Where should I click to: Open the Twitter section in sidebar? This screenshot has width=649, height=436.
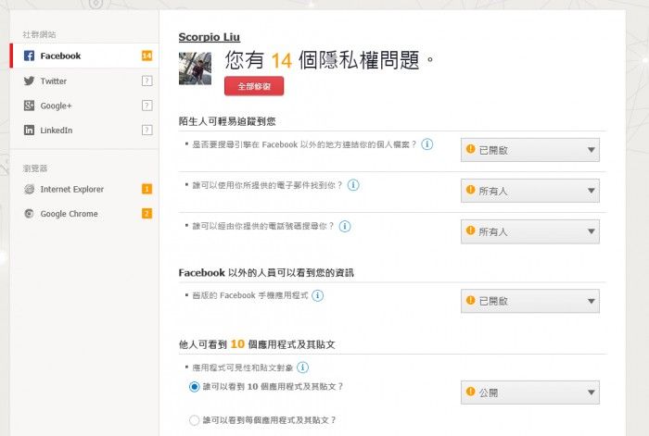[x=54, y=81]
